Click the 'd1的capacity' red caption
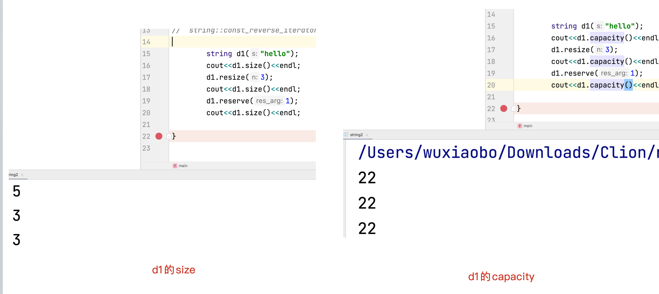659x294 pixels. point(501,277)
